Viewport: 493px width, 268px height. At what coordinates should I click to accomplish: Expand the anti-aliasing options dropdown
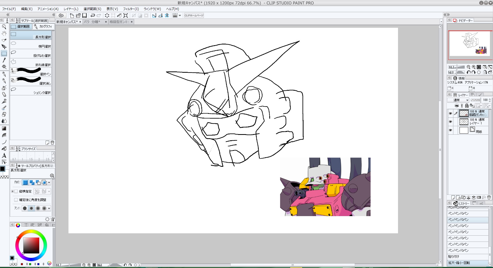pos(49,208)
